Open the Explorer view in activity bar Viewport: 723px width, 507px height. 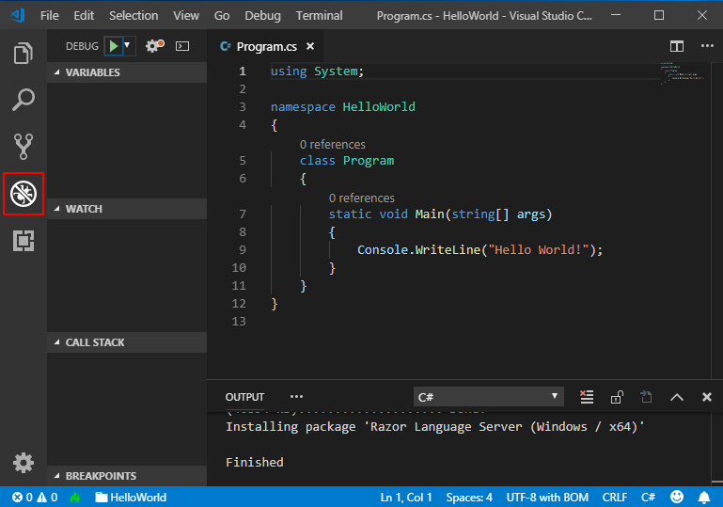point(23,53)
